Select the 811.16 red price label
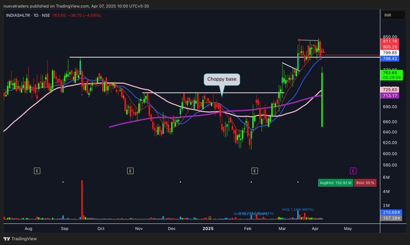The height and width of the screenshot is (245, 410). (389, 41)
